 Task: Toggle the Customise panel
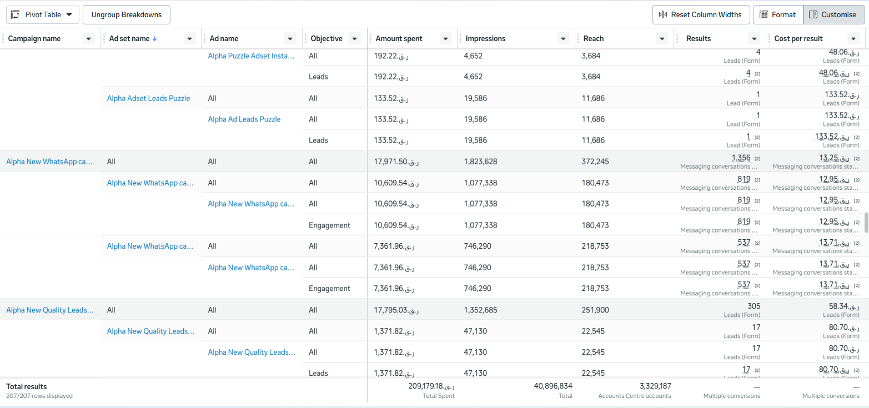click(833, 15)
